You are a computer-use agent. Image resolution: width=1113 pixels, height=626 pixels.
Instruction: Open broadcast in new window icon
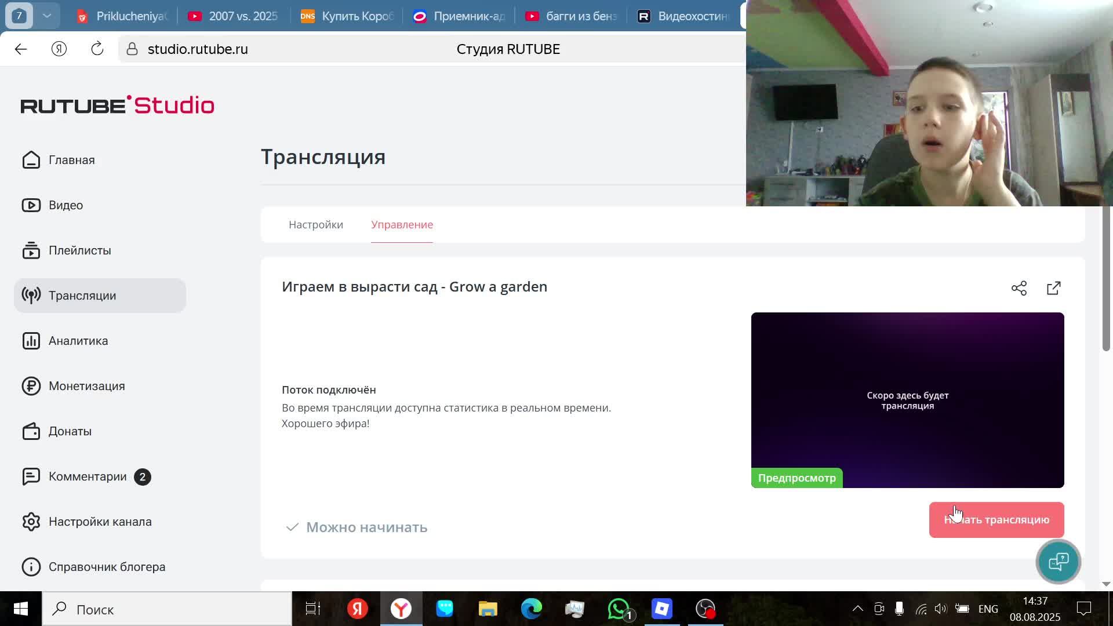[x=1053, y=288]
